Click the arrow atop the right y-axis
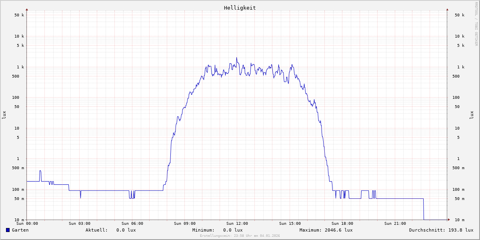Image resolution: width=480 pixels, height=240 pixels. (447, 9)
